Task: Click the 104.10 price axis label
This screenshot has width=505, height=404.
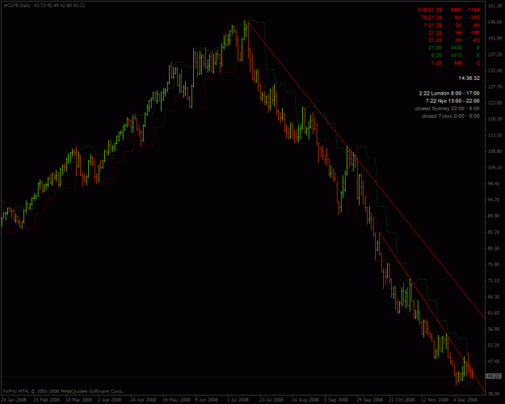Action: (x=494, y=167)
